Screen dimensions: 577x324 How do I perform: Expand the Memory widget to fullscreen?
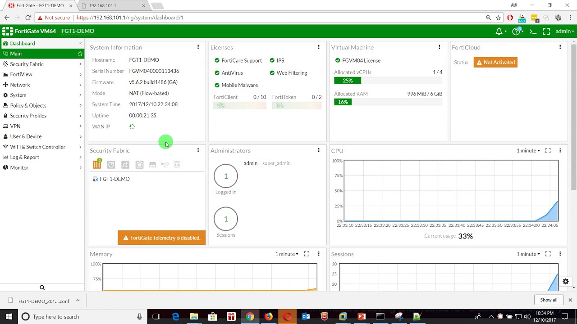click(307, 254)
